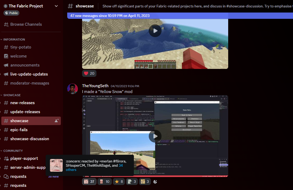Open The Fabric Project server dropdown
This screenshot has height=190, width=293.
(56, 6)
